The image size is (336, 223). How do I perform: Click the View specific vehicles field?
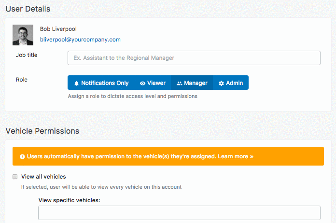(x=179, y=213)
